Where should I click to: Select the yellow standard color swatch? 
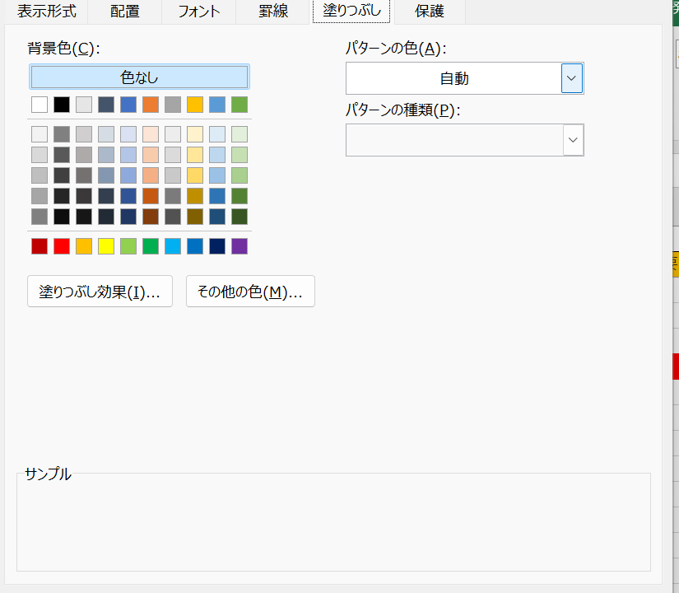tap(106, 246)
